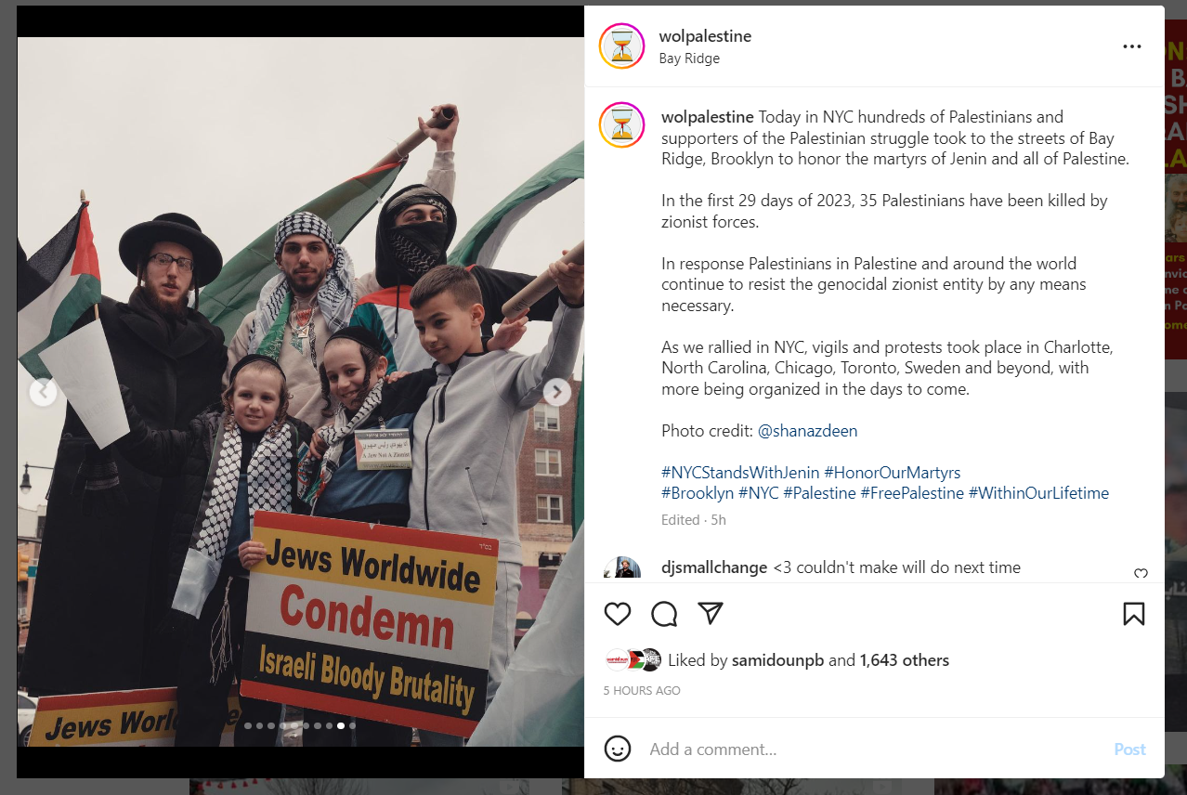Go to next photo in carousel
This screenshot has height=795, width=1187.
point(557,392)
